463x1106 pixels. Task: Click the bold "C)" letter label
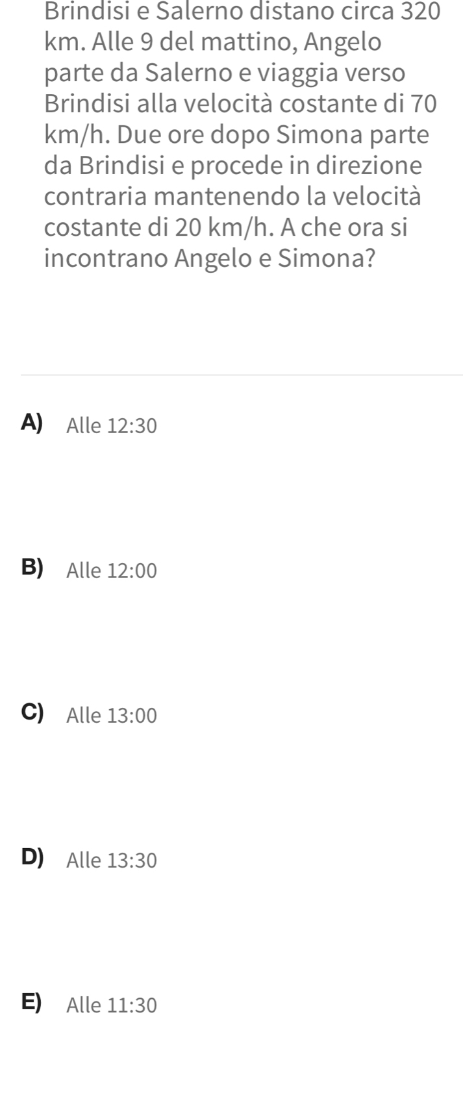point(32,712)
